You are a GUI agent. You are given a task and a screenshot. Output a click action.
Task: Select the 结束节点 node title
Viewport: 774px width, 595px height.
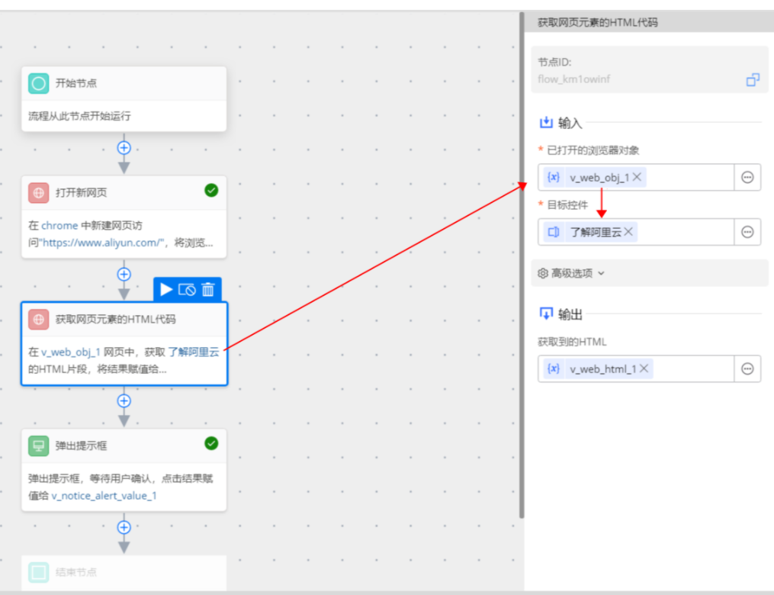pyautogui.click(x=76, y=572)
